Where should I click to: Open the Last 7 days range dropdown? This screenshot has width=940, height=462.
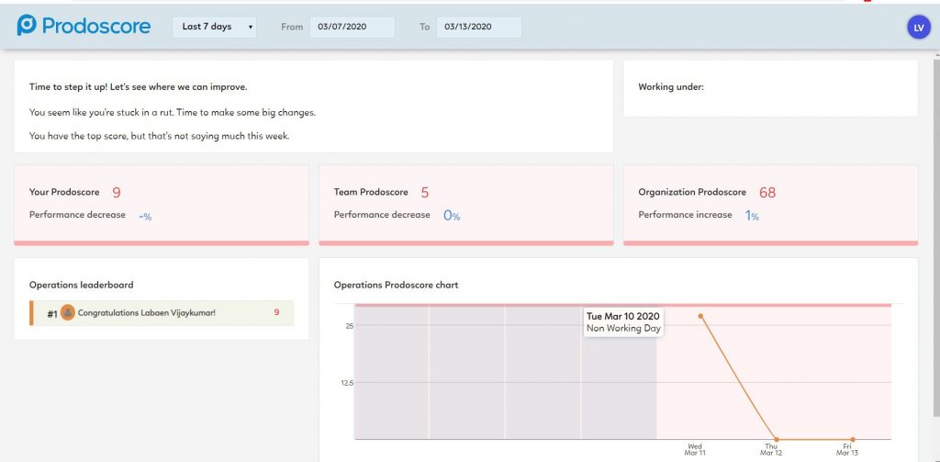click(214, 27)
